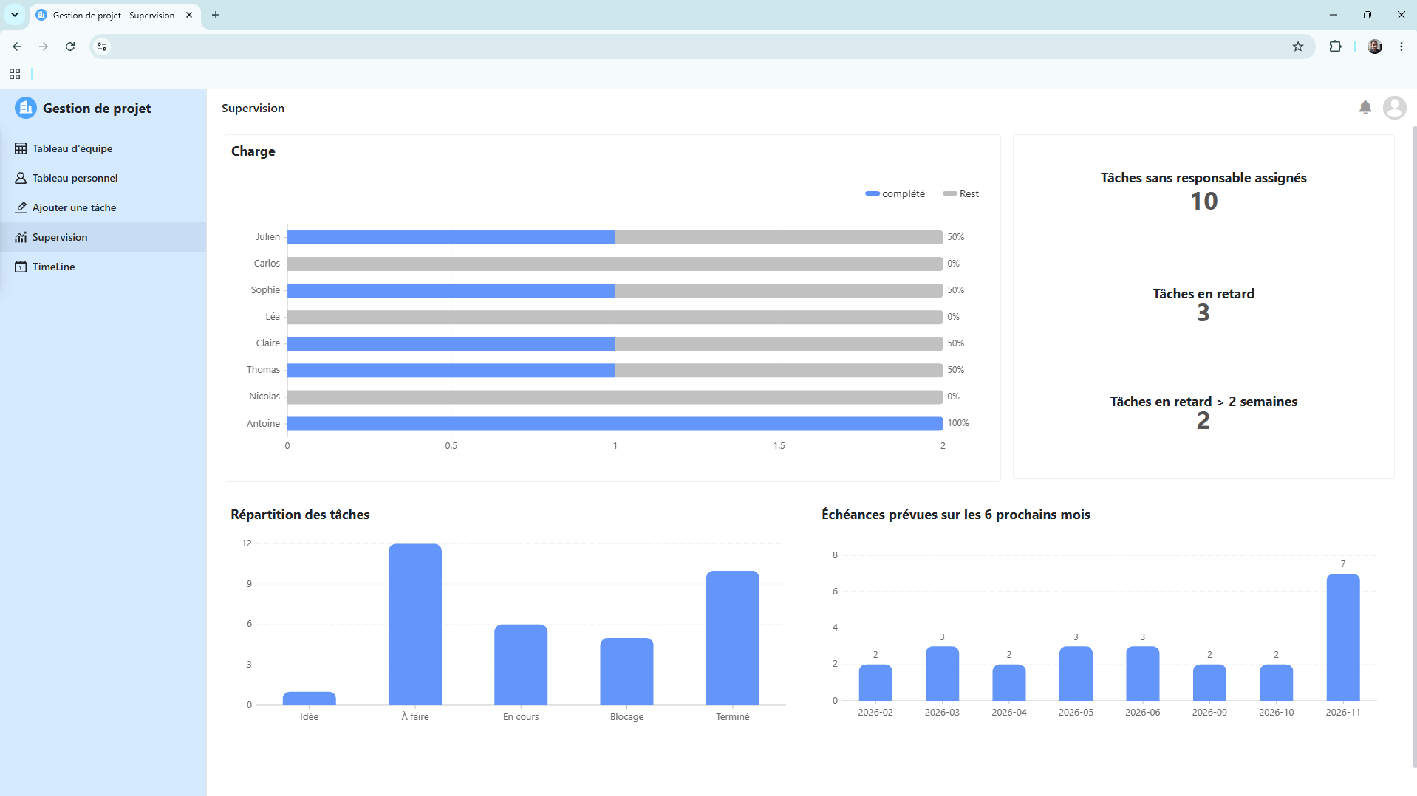Click the Charge panel title
1417x796 pixels.
[253, 151]
